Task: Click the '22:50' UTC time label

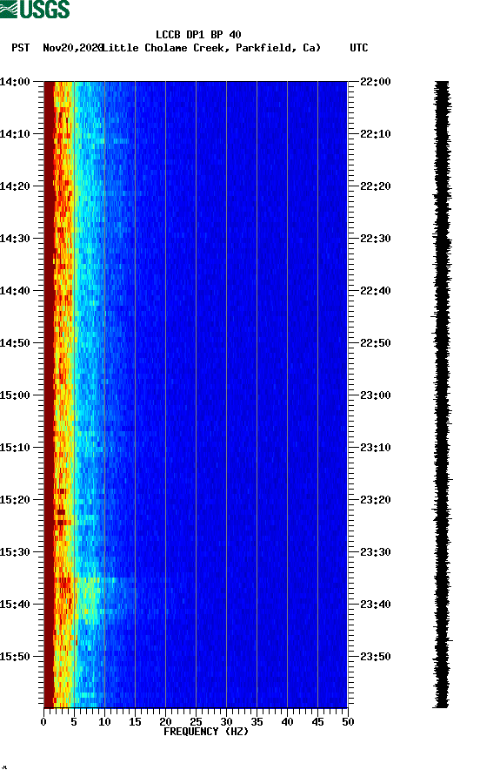Action: (376, 343)
